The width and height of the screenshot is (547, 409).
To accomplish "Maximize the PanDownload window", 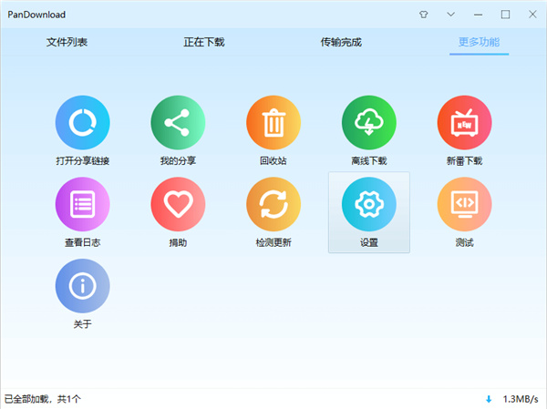I will pos(506,15).
